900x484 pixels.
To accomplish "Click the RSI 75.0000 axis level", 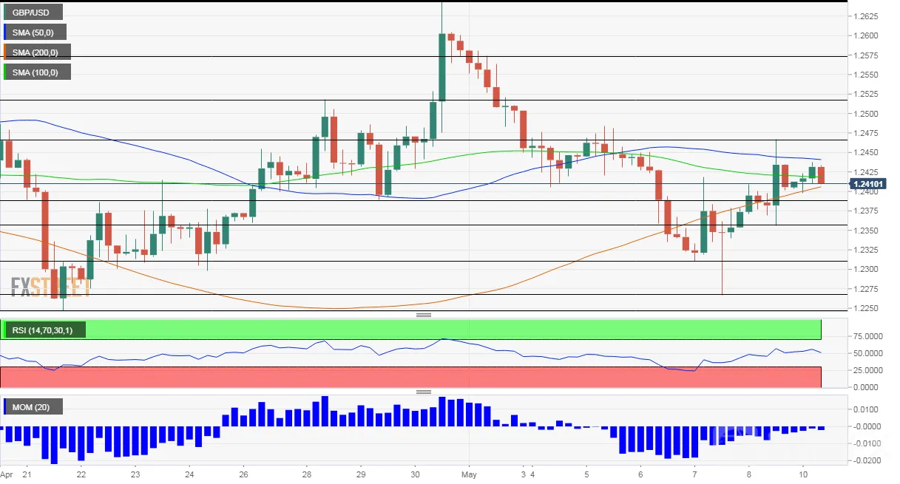I will click(866, 336).
